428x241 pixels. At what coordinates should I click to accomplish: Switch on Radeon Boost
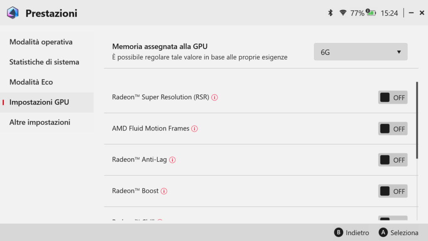point(392,191)
